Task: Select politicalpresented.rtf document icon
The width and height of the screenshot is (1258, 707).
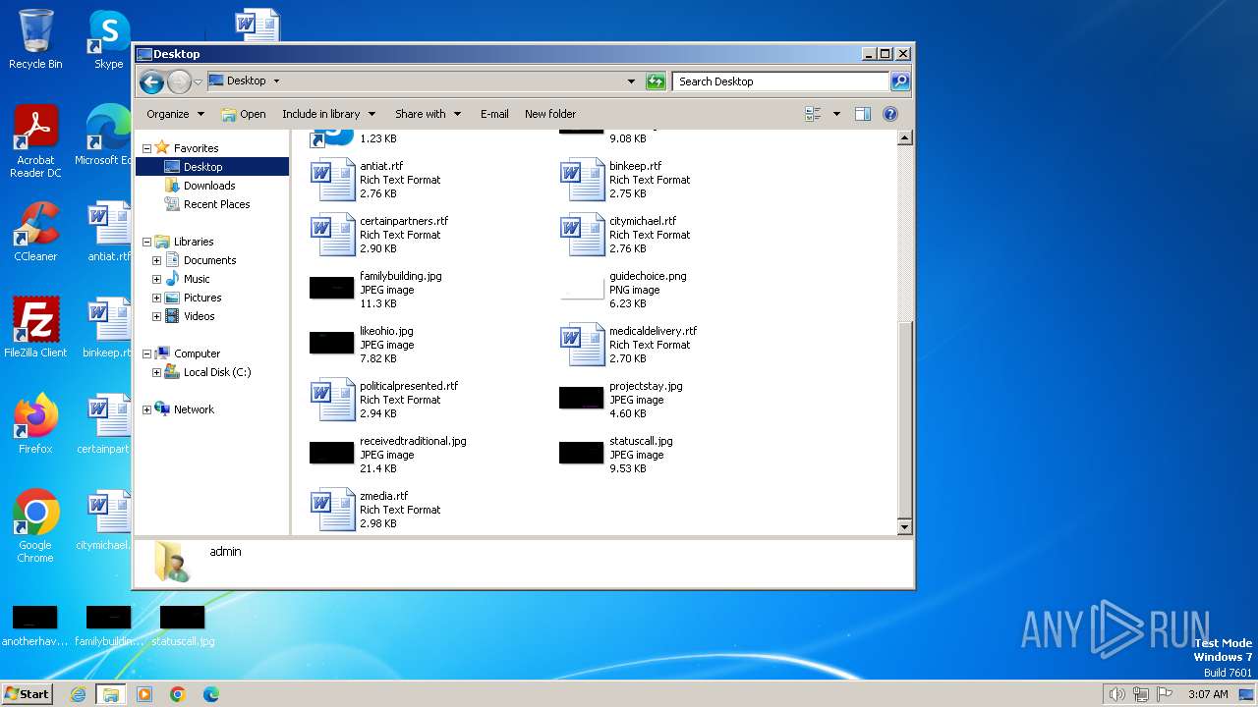Action: [333, 400]
